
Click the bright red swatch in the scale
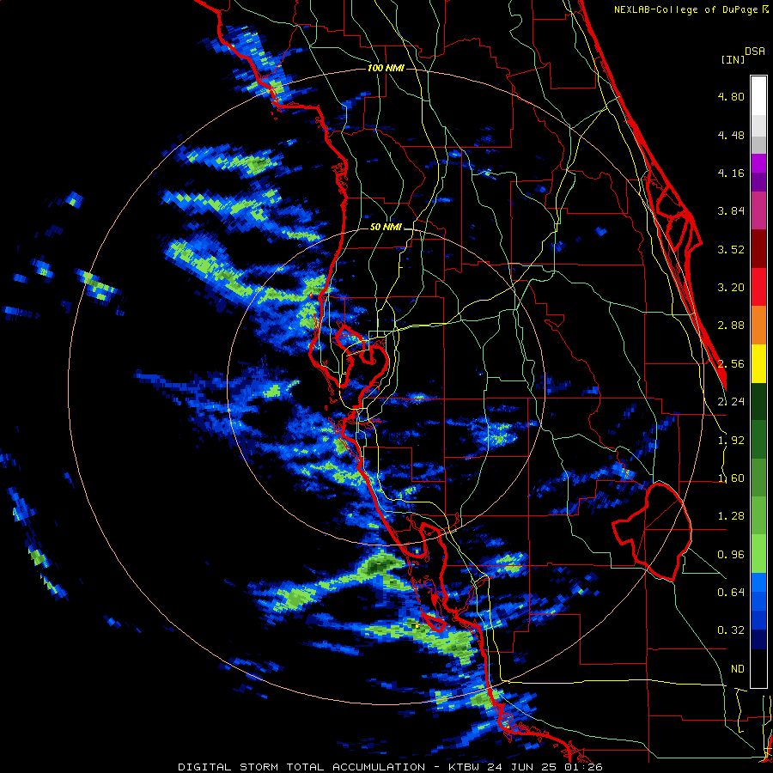point(758,287)
